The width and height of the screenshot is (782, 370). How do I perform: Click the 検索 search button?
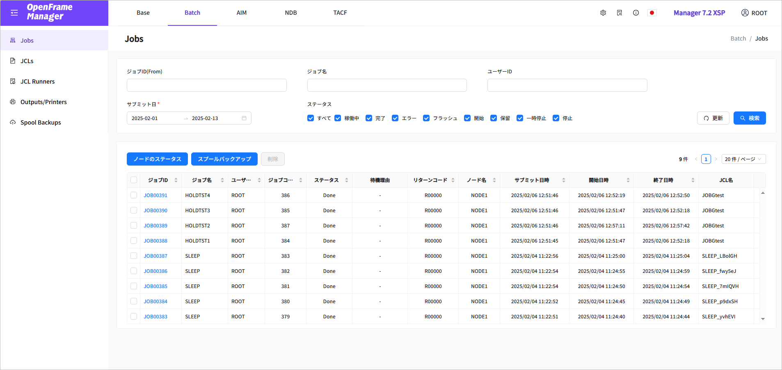(749, 118)
